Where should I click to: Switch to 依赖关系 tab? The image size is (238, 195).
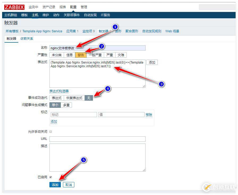[27, 39]
